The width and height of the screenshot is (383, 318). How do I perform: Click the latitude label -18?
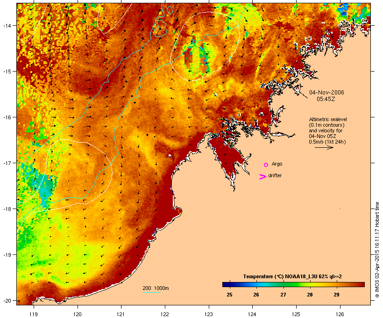tap(7, 209)
